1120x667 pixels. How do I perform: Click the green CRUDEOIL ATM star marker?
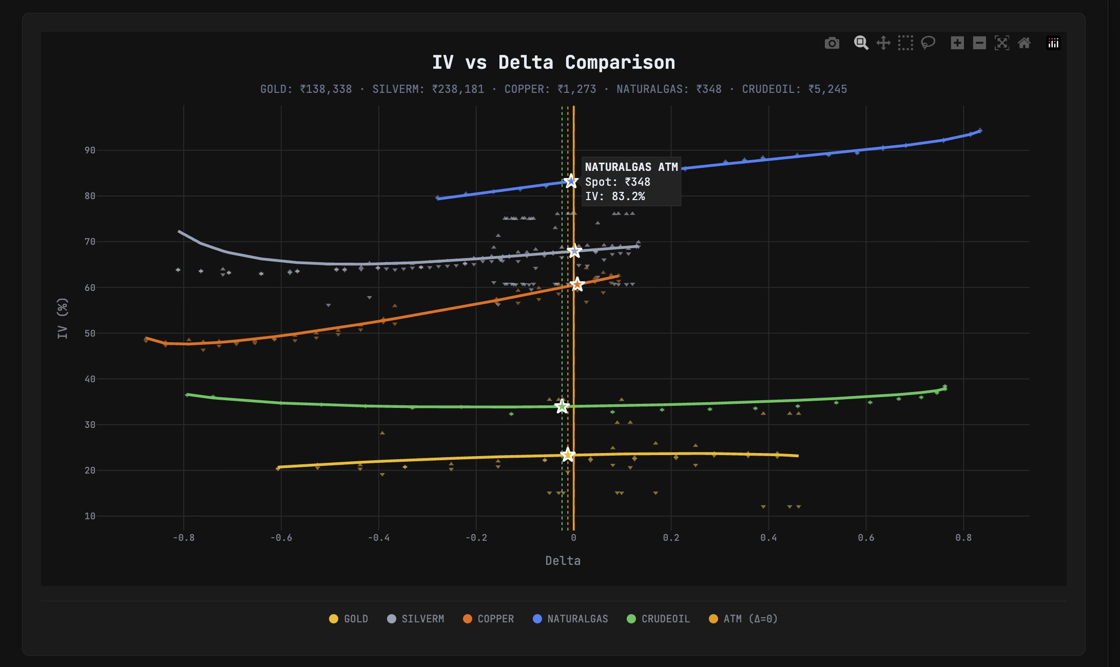562,406
